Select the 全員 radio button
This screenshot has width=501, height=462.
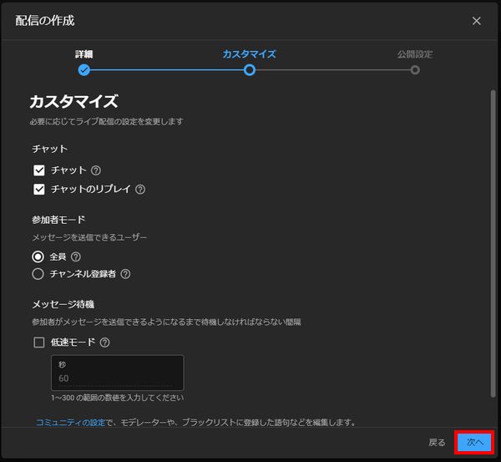click(x=38, y=256)
